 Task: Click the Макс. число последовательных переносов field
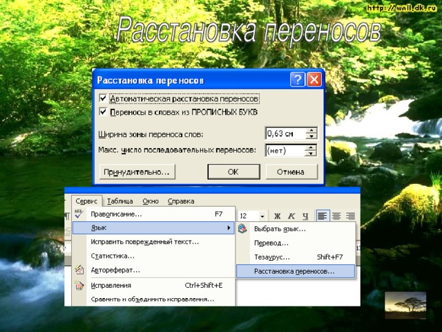pos(285,150)
